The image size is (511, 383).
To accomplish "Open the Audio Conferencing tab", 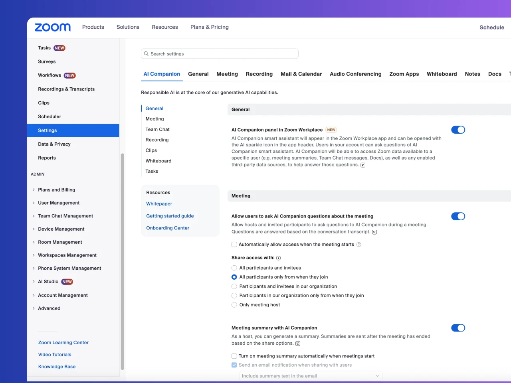I will (x=355, y=74).
